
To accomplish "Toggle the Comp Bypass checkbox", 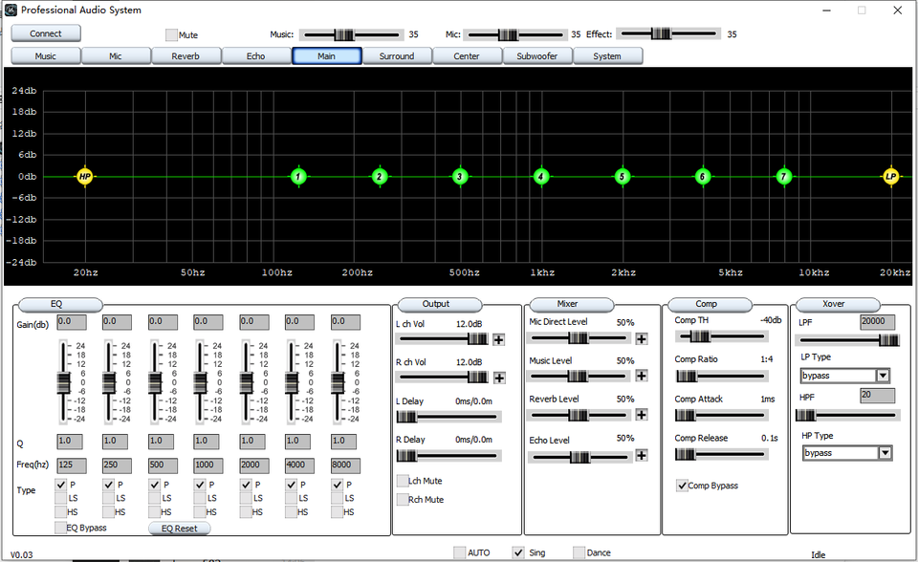I will (x=682, y=486).
